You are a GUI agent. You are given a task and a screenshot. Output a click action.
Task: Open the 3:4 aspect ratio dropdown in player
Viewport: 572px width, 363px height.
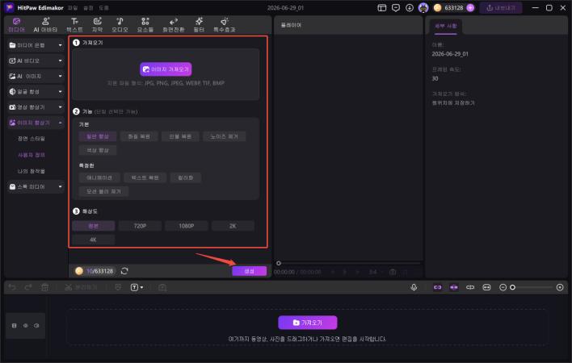(x=376, y=272)
